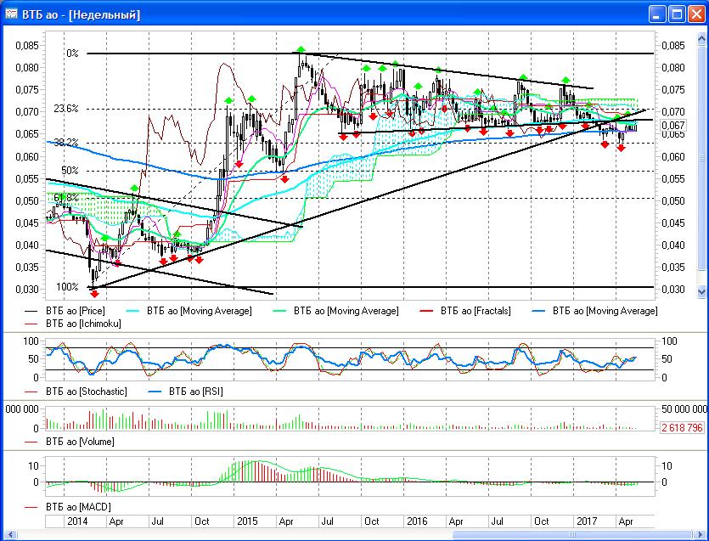
Task: Choose the ВТБ ао [Ichimoku] legend item
Action: coord(82,324)
